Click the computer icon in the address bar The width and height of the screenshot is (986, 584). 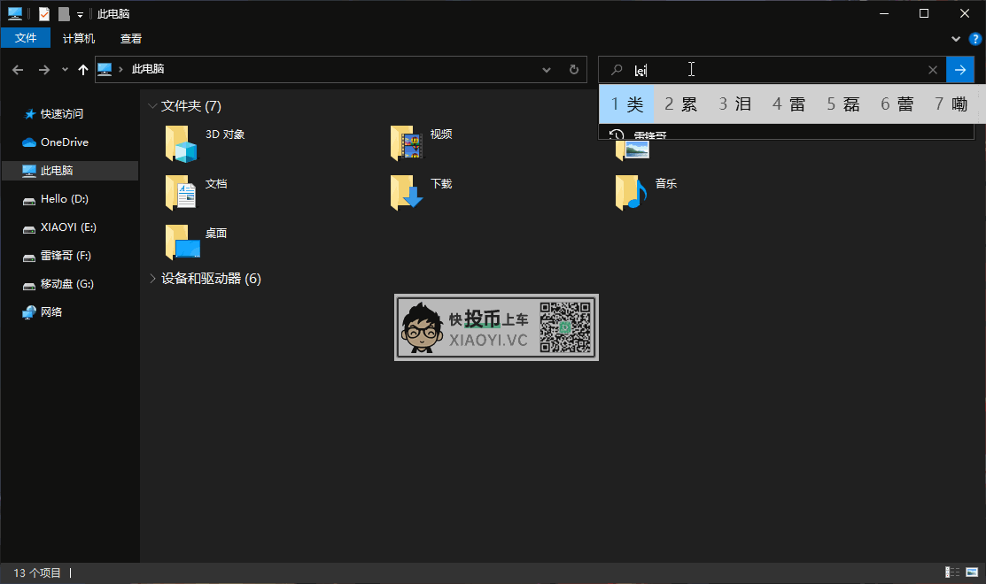105,69
